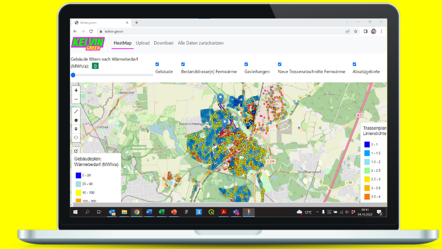Zoom out of the map
442x249 pixels.
(x=76, y=99)
